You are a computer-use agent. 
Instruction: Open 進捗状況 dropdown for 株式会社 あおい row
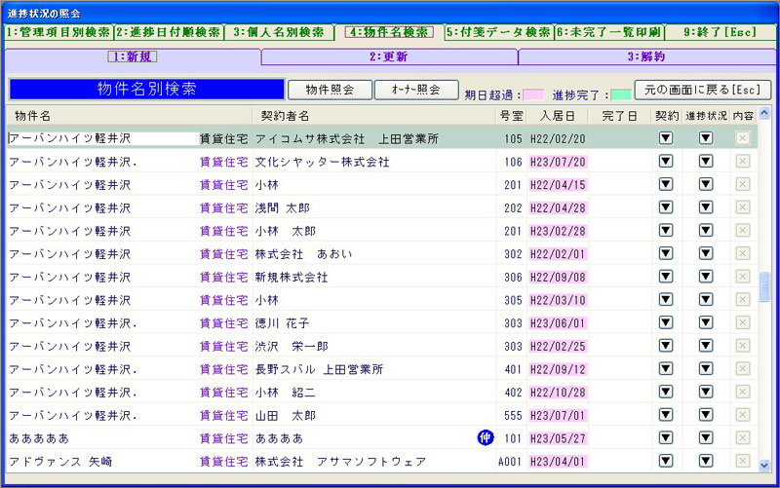click(x=705, y=254)
